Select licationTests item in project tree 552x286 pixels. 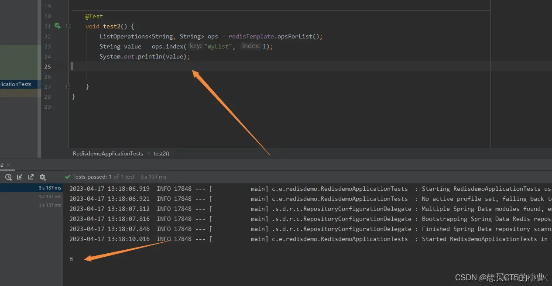[x=18, y=84]
